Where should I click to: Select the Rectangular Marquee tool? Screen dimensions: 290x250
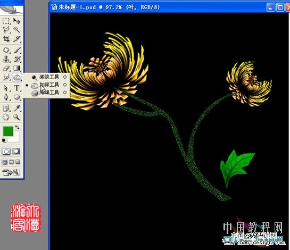point(6,21)
